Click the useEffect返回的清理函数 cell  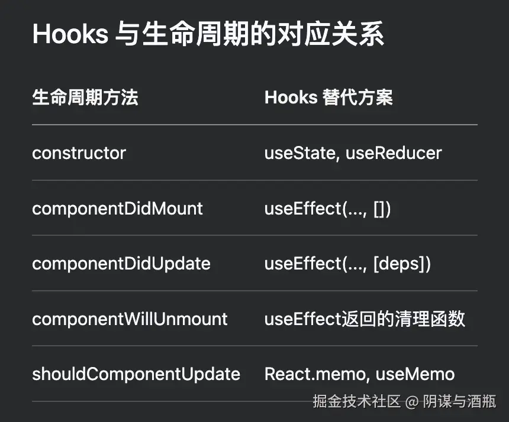pyautogui.click(x=365, y=319)
